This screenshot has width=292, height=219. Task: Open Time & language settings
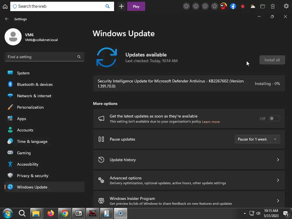click(44, 141)
